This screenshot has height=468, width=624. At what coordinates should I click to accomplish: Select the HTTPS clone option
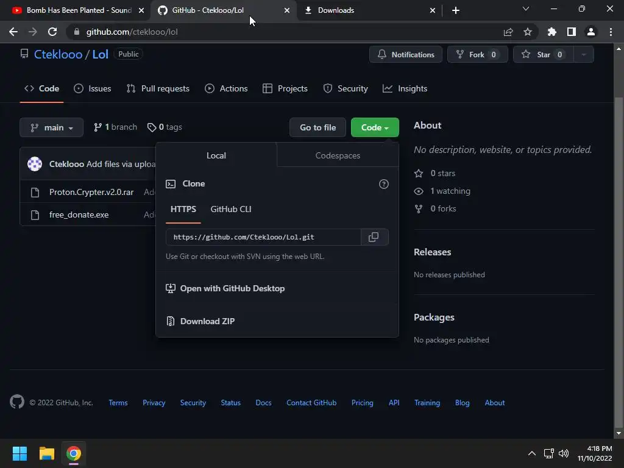tap(183, 210)
